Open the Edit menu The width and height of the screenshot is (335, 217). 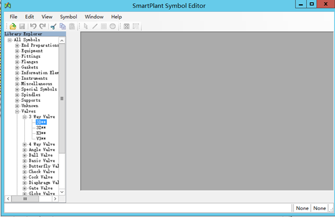point(30,17)
